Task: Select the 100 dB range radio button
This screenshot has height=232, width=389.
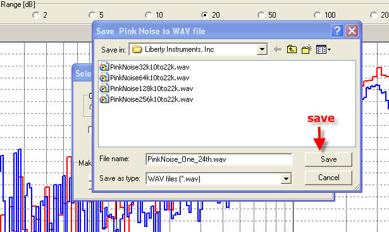Action: coord(318,15)
